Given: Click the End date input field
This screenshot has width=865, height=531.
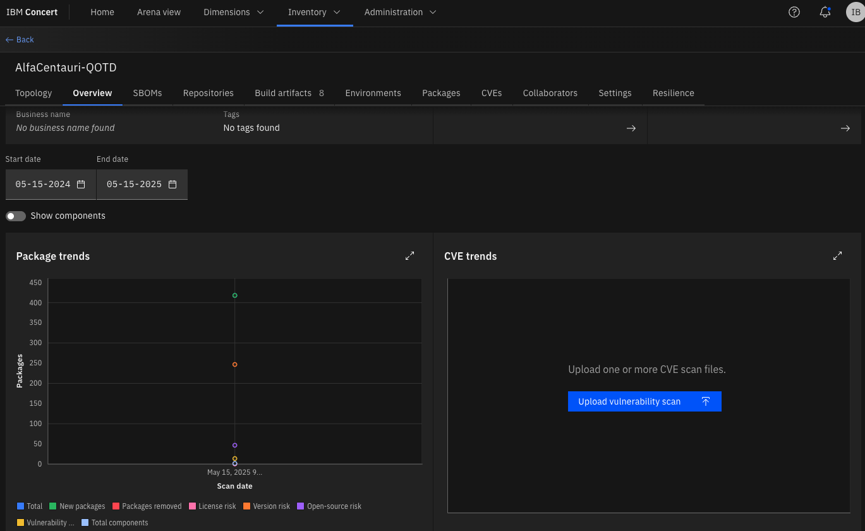Looking at the screenshot, I should tap(142, 185).
